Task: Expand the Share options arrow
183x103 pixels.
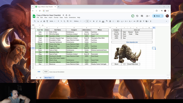Action: pyautogui.click(x=162, y=16)
